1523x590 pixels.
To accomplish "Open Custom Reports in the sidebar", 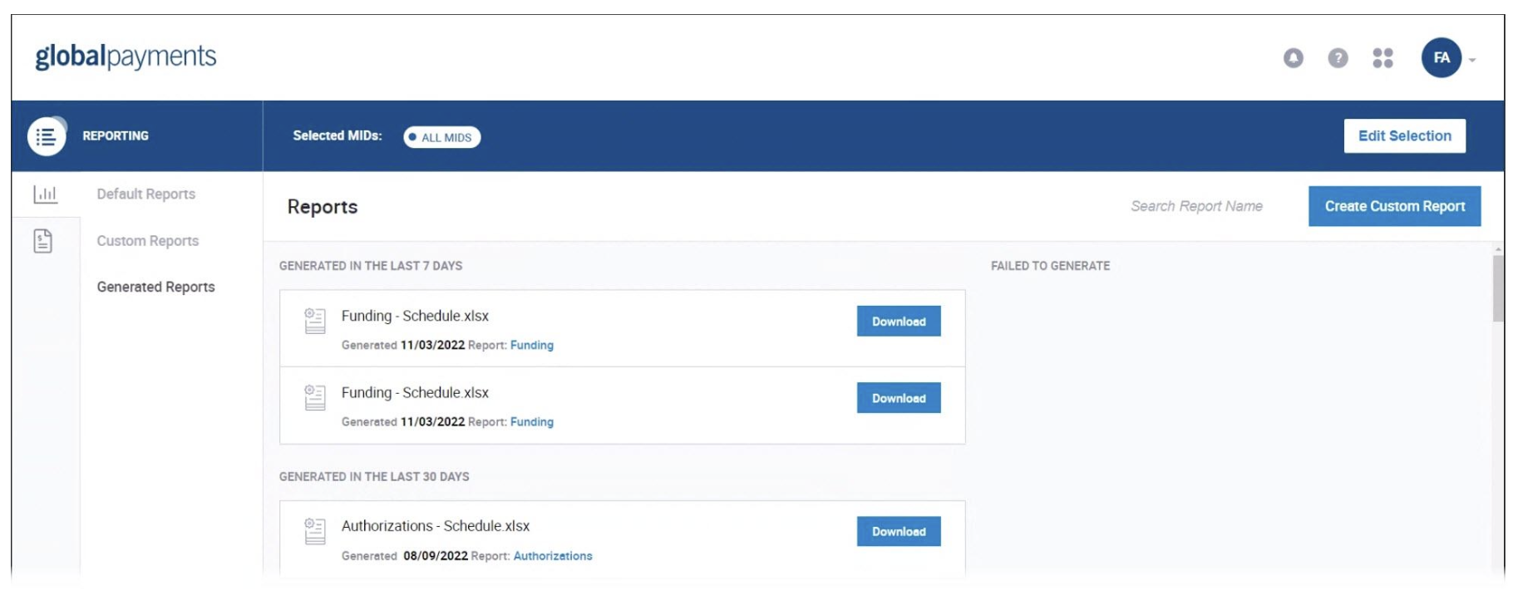I will click(148, 241).
